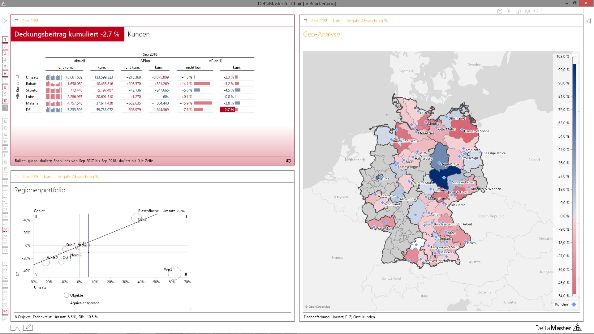594x334 pixels.
Task: Select the Chico customer marker on map
Action: tap(465, 241)
